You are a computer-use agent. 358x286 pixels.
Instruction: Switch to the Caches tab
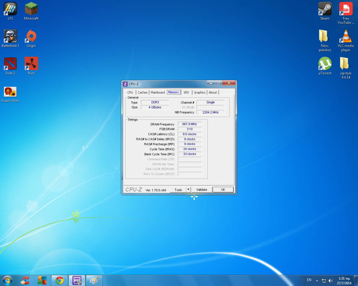(x=143, y=92)
